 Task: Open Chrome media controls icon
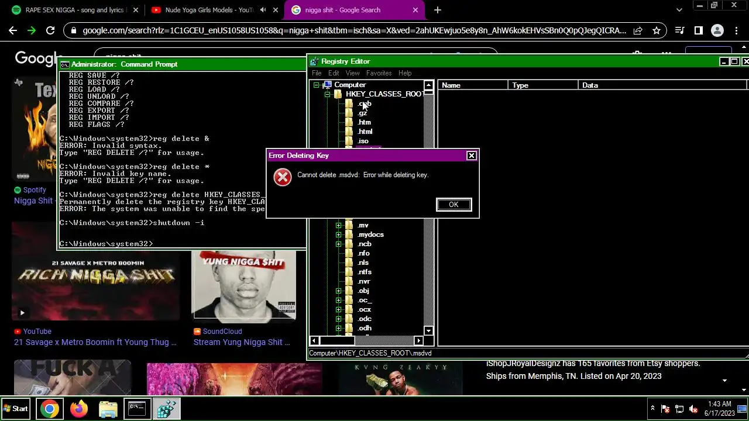(x=679, y=30)
